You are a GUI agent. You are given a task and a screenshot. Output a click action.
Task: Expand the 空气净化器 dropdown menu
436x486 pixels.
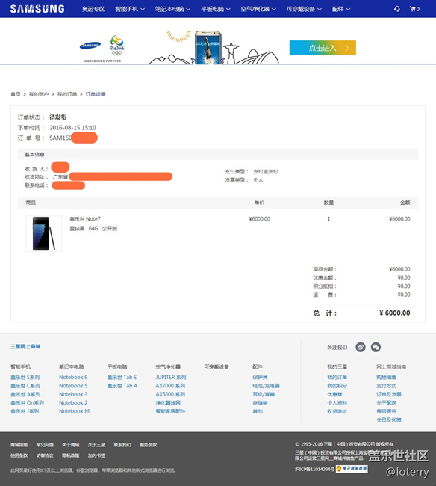[x=258, y=9]
